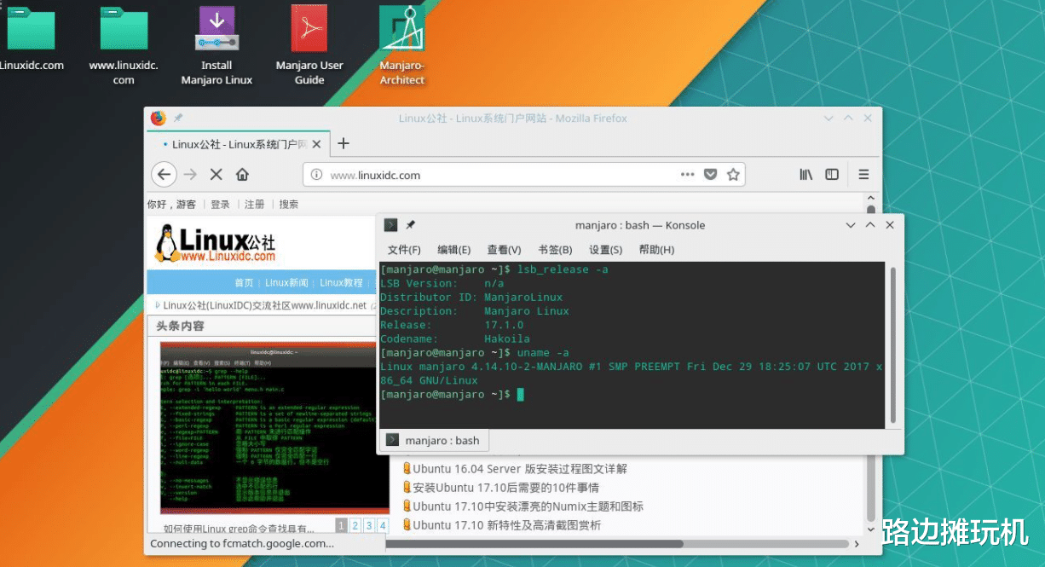Open the page actions "…" menu
This screenshot has height=567, width=1045.
tap(688, 174)
